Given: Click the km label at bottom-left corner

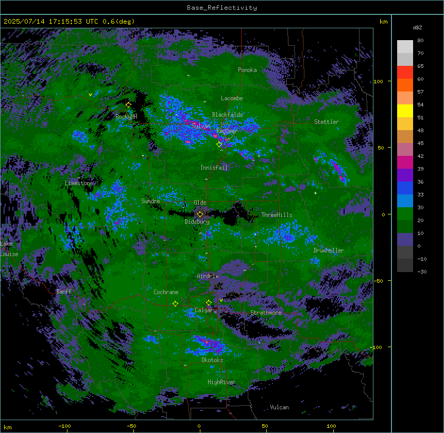Looking at the screenshot, I should 8,427.
